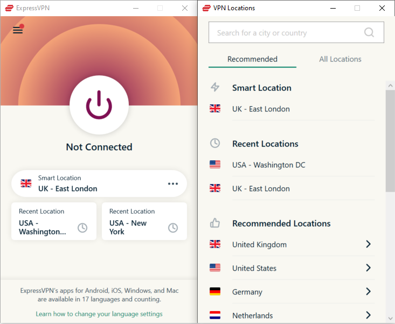Click the scrollbar down arrow in VPN Locations
The height and width of the screenshot is (324, 395).
390,319
